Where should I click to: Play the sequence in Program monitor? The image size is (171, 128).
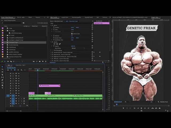tap(141, 108)
